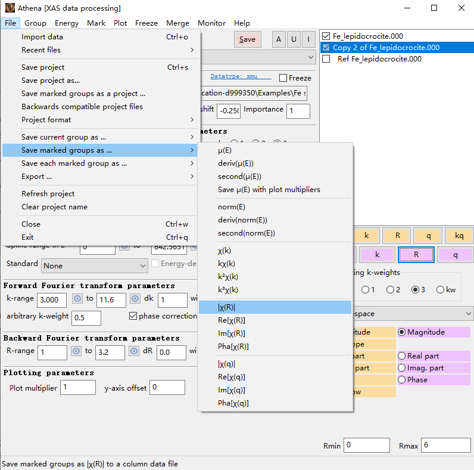Screen dimensions: 474x470
Task: Toggle the Fe_lepidocrocite.000 group checkbox
Action: (326, 36)
